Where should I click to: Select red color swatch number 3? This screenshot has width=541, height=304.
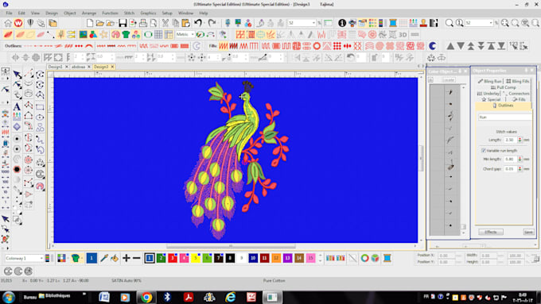coord(173,258)
